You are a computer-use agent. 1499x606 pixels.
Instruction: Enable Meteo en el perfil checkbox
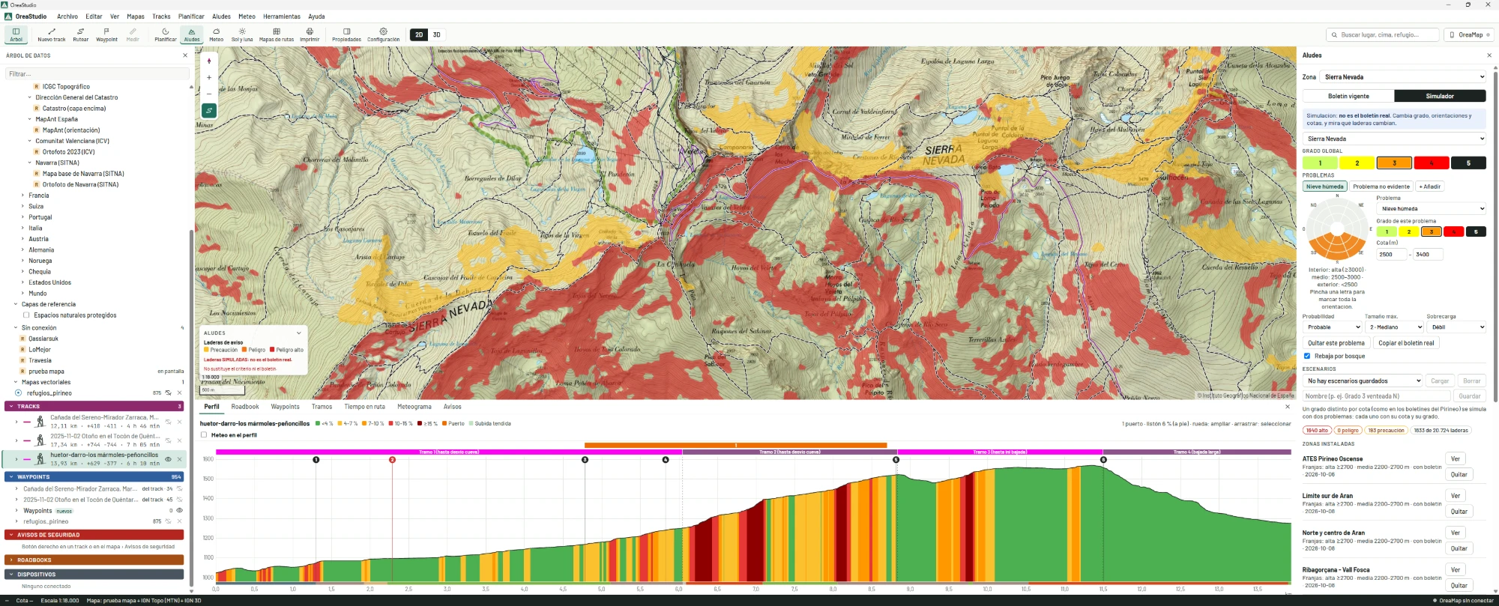click(204, 434)
